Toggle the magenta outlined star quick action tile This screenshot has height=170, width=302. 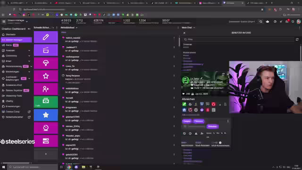46,76
